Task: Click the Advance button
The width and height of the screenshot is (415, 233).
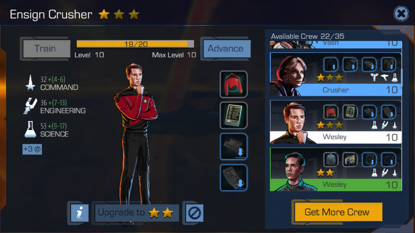Action: pyautogui.click(x=227, y=49)
